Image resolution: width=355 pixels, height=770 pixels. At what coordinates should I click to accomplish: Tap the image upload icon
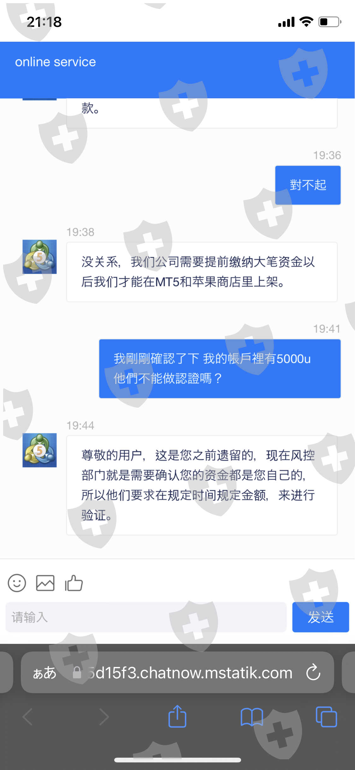click(x=45, y=583)
